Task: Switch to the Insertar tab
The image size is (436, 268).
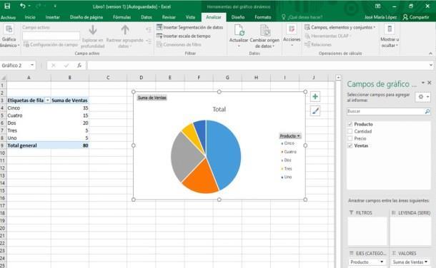Action: 53,17
